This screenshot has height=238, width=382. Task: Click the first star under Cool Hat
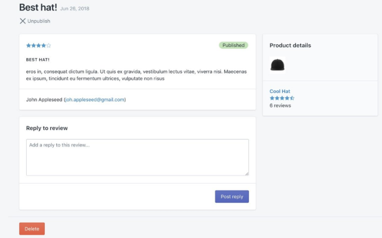point(272,98)
